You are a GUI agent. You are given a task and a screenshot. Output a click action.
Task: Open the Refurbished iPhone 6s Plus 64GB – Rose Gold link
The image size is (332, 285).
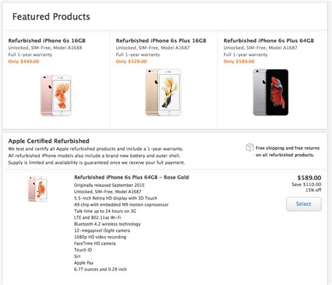[x=131, y=177]
